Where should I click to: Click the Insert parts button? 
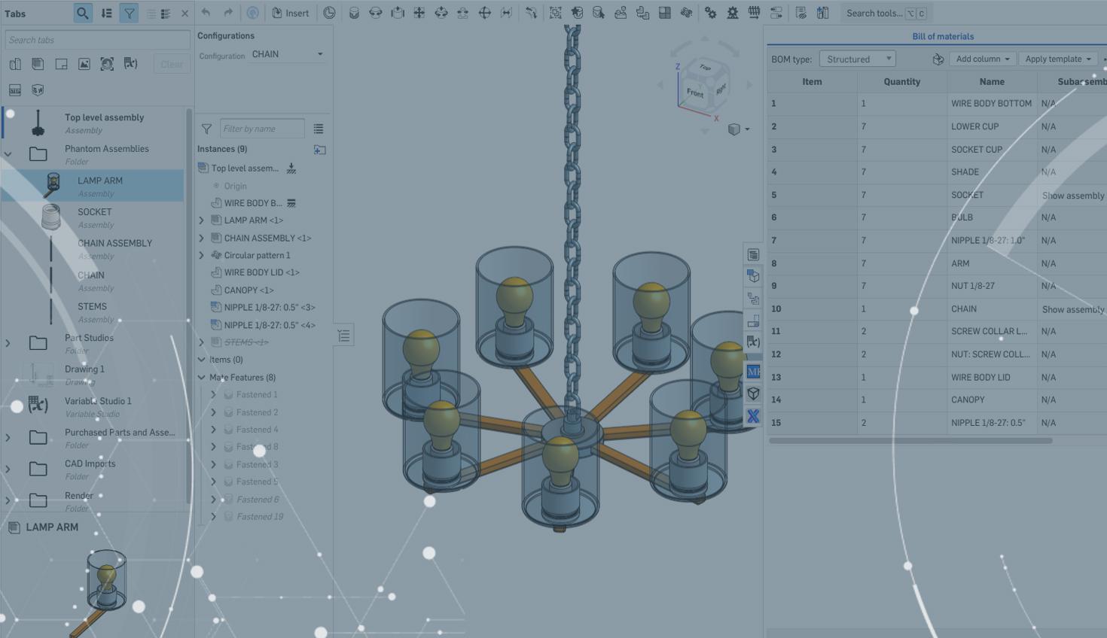pyautogui.click(x=290, y=13)
